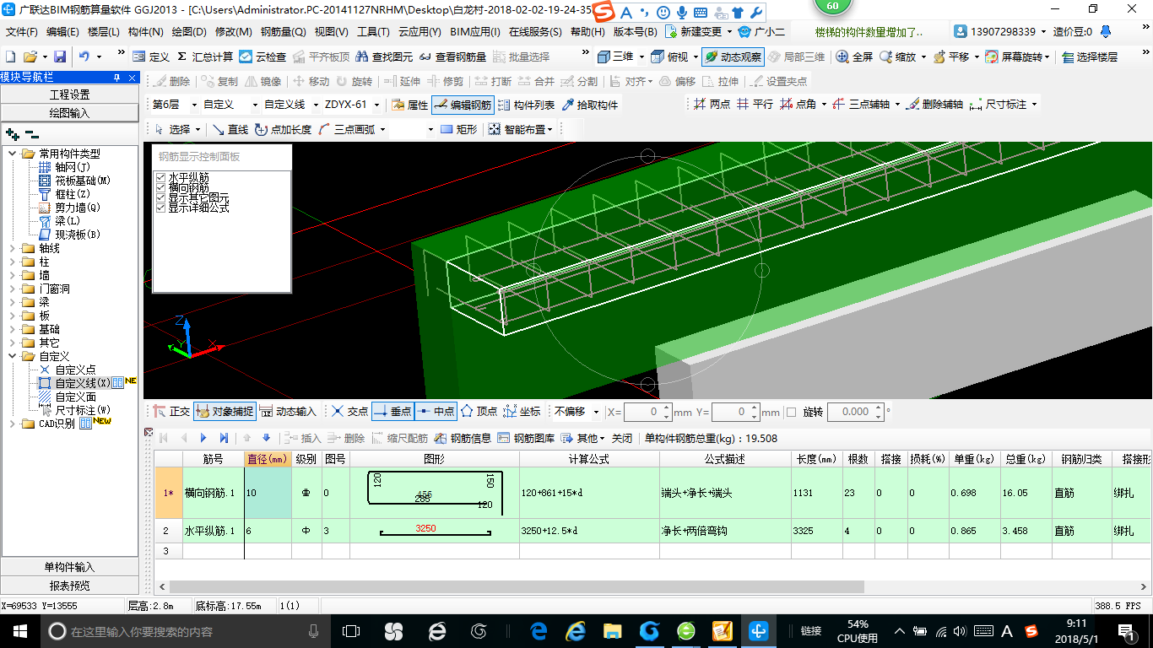Check the 旋转 rotate checkbox
Image resolution: width=1153 pixels, height=648 pixels.
tap(791, 412)
